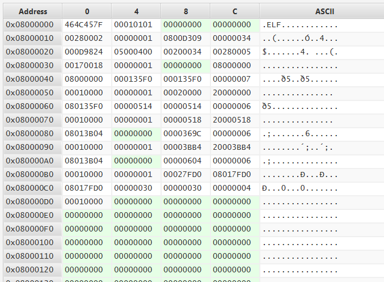384x282 pixels.
Task: Select ASCII cell in row 0x08000040
Action: point(322,79)
